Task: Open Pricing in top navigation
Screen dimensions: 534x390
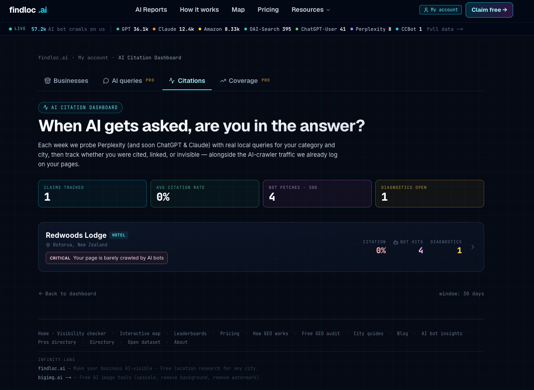Action: coord(268,10)
